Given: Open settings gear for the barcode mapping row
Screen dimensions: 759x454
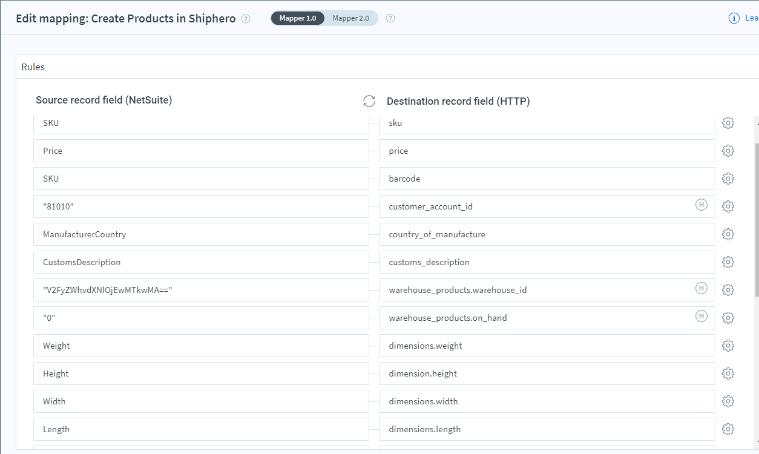Looking at the screenshot, I should [728, 178].
